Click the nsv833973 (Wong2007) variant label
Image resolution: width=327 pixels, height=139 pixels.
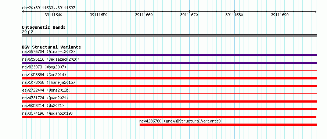pyautogui.click(x=44, y=67)
